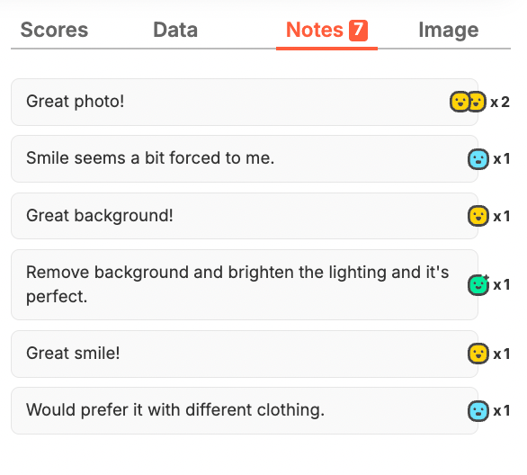
Task: Select the 'Great smile!' note card
Action: [x=245, y=354]
